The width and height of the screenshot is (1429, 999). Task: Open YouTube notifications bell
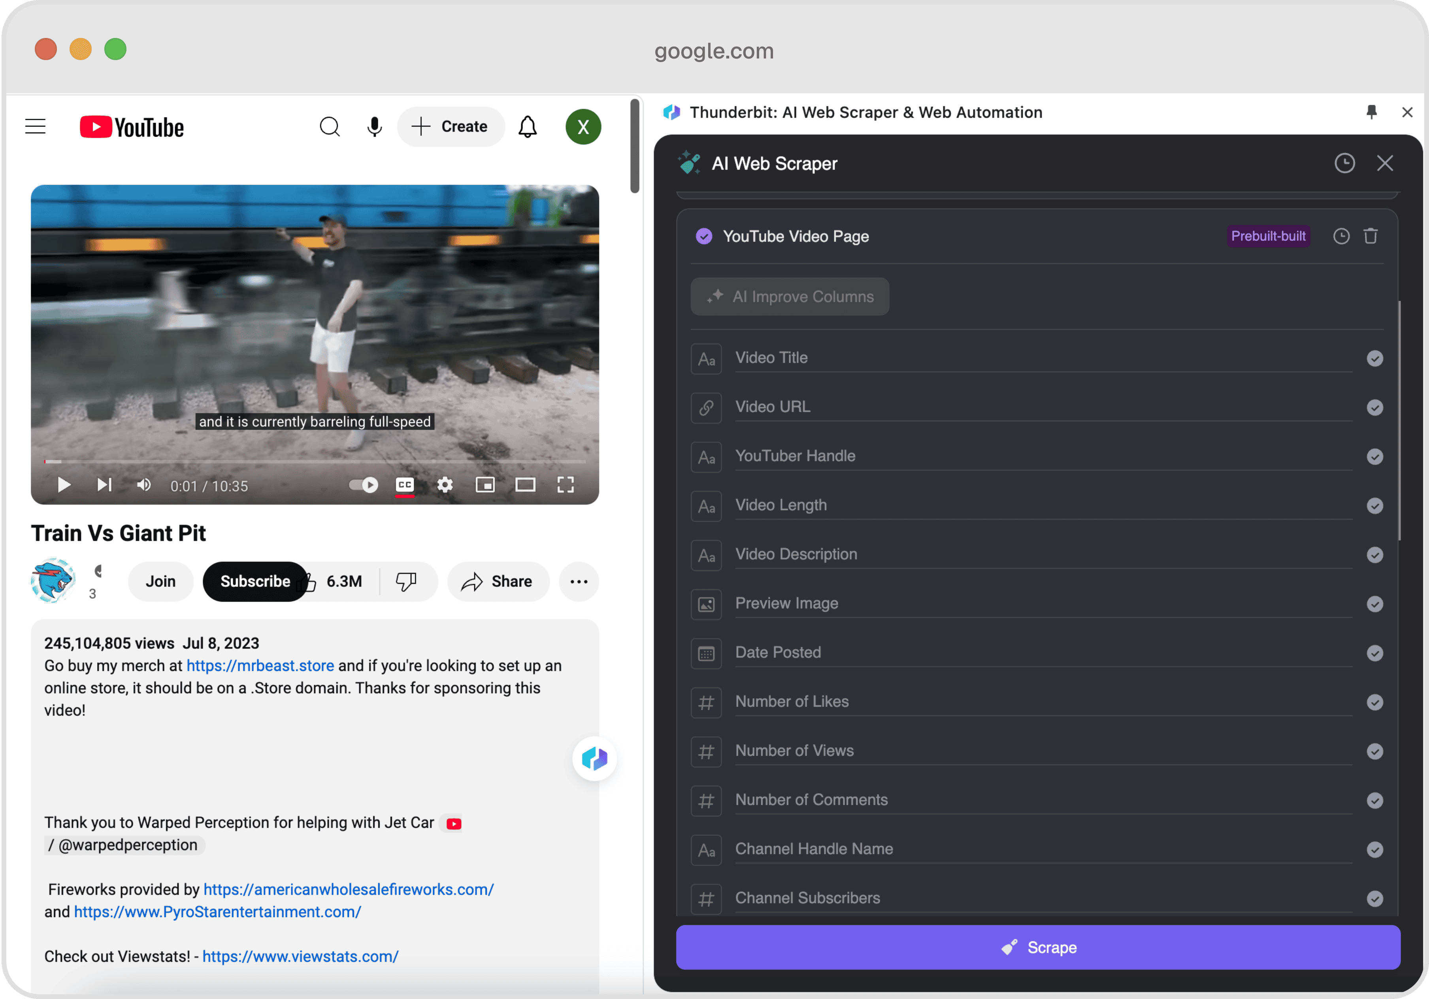527,126
